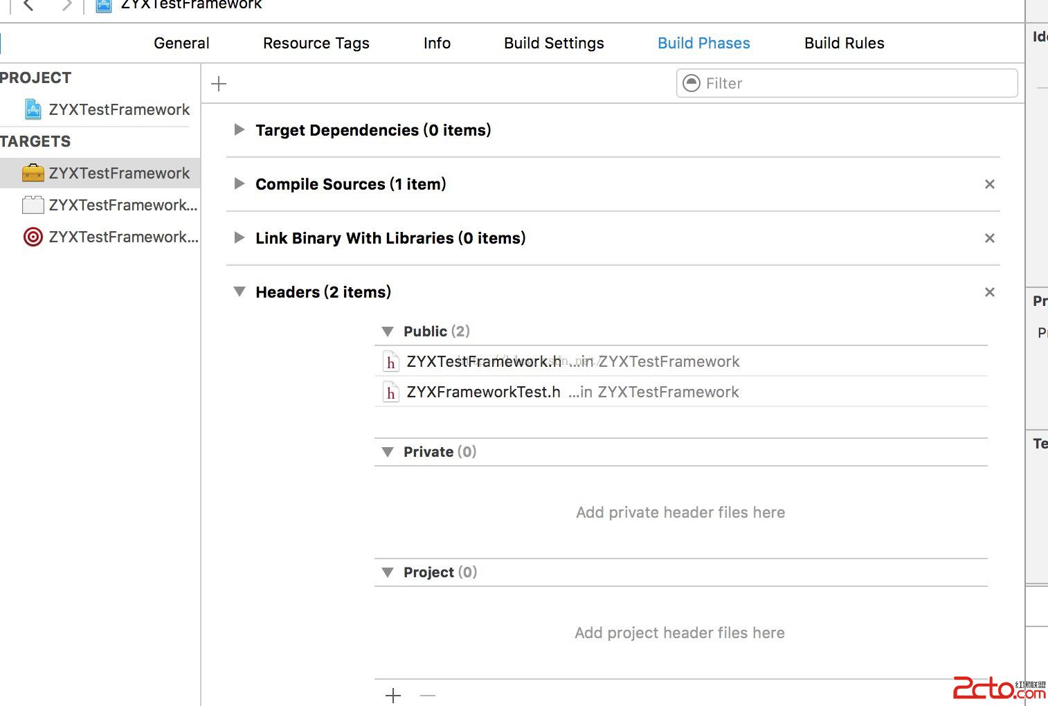
Task: Select ZYXFrameworkTest.h header file
Action: [x=483, y=392]
